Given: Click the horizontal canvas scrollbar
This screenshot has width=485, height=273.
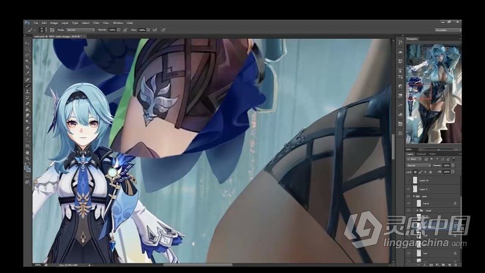Looking at the screenshot, I should pos(198,265).
